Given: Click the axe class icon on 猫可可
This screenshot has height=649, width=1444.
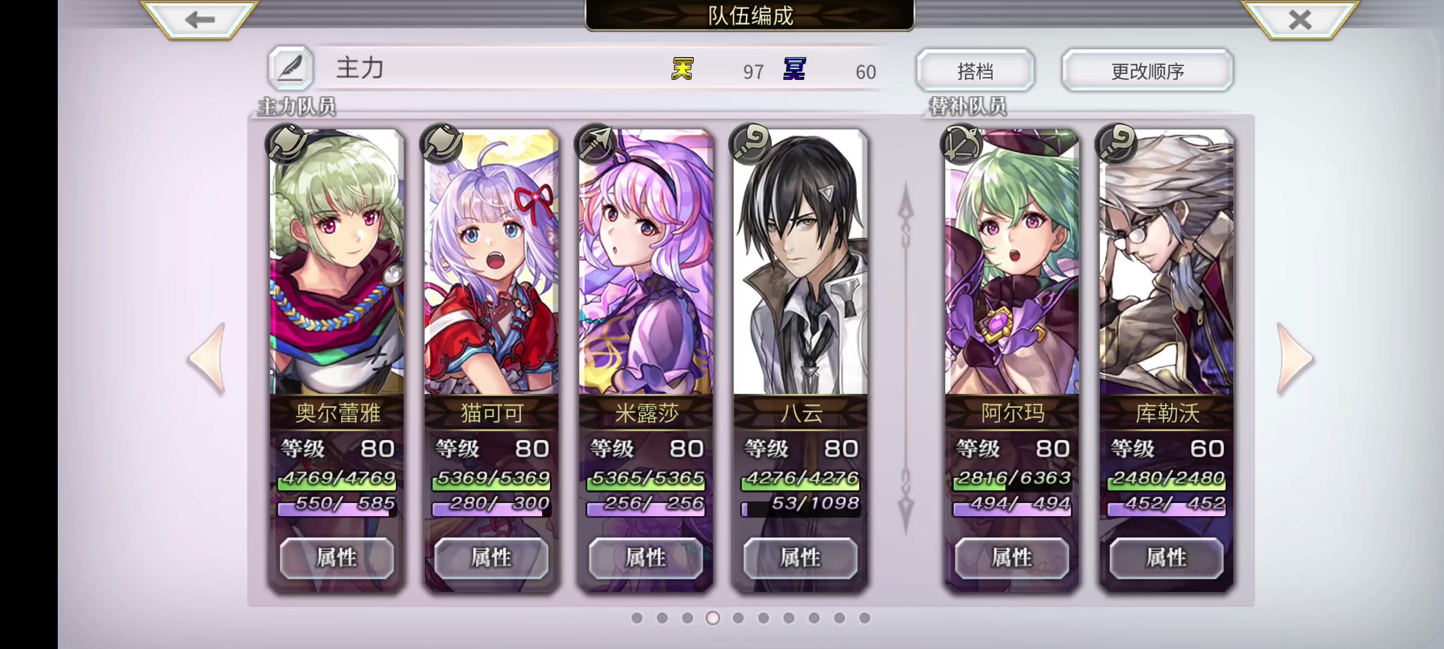Looking at the screenshot, I should [x=442, y=144].
